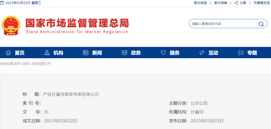This screenshot has height=129, width=271.
Task: Click the arrows icon for 互动
Action: (x=202, y=53)
